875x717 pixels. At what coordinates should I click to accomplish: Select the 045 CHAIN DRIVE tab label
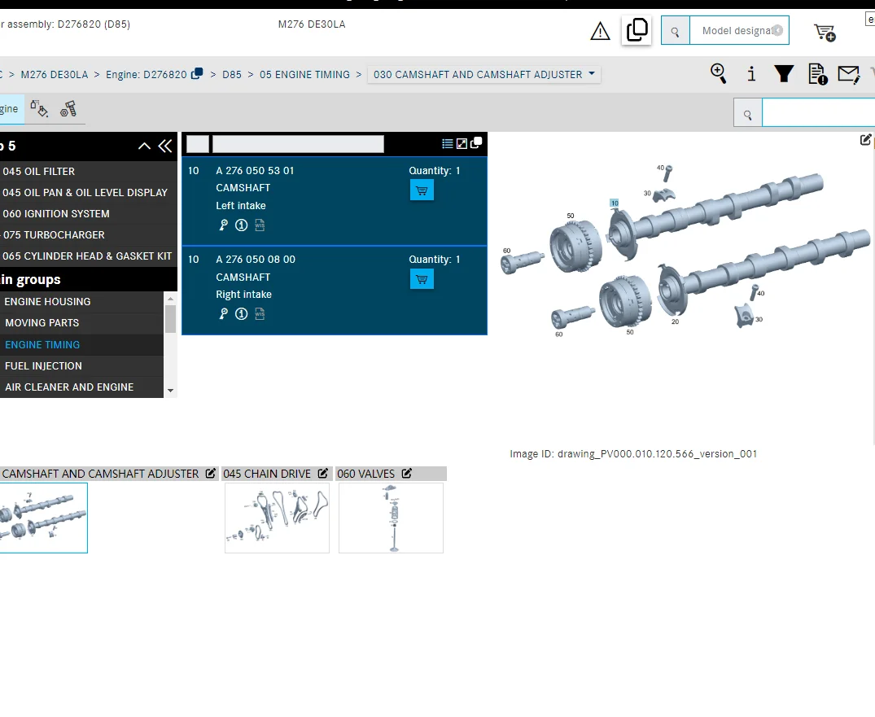click(267, 474)
